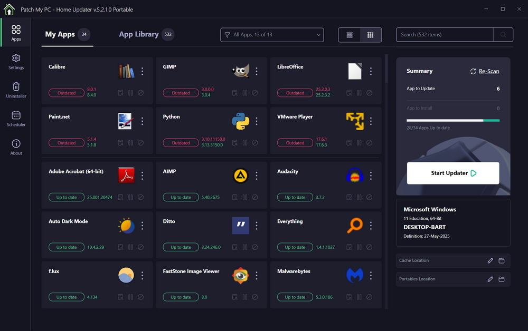Open the Cache Location folder icon

(x=502, y=260)
